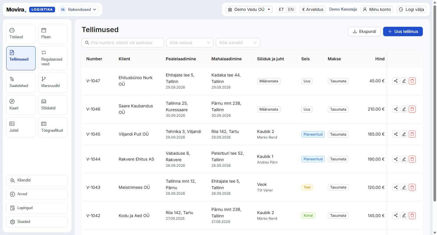This screenshot has height=235, width=437.
Task: Delete order V-1043 with trash icon
Action: (x=412, y=187)
